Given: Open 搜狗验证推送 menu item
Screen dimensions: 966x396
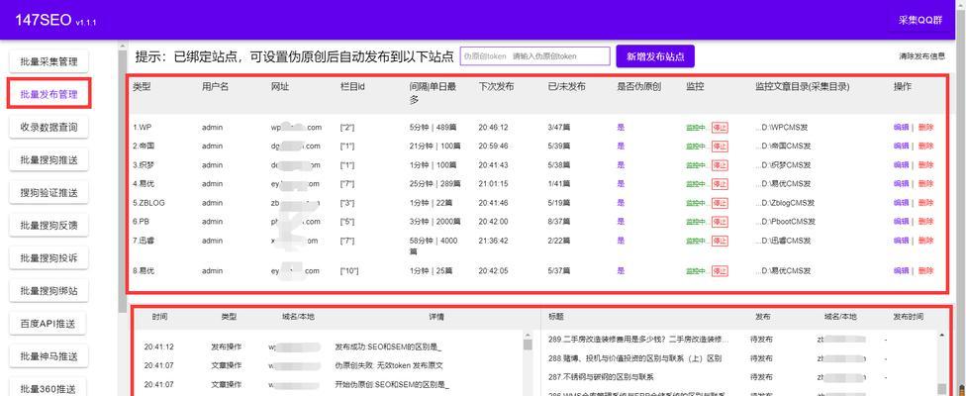Looking at the screenshot, I should pyautogui.click(x=48, y=193).
